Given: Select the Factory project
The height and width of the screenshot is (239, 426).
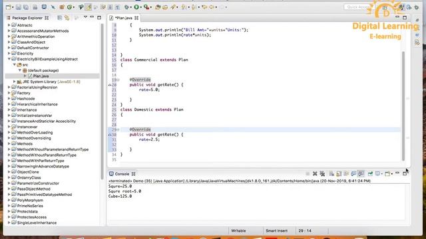Looking at the screenshot, I should [x=23, y=93].
